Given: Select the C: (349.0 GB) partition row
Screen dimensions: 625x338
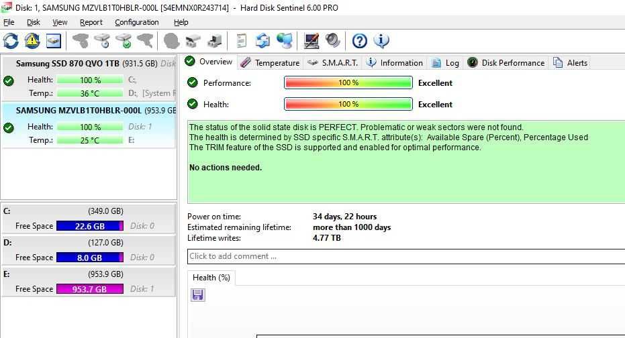Looking at the screenshot, I should coord(89,219).
